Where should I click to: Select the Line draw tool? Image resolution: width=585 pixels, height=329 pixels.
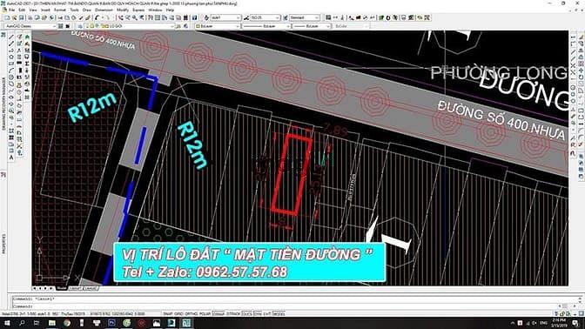point(11,37)
